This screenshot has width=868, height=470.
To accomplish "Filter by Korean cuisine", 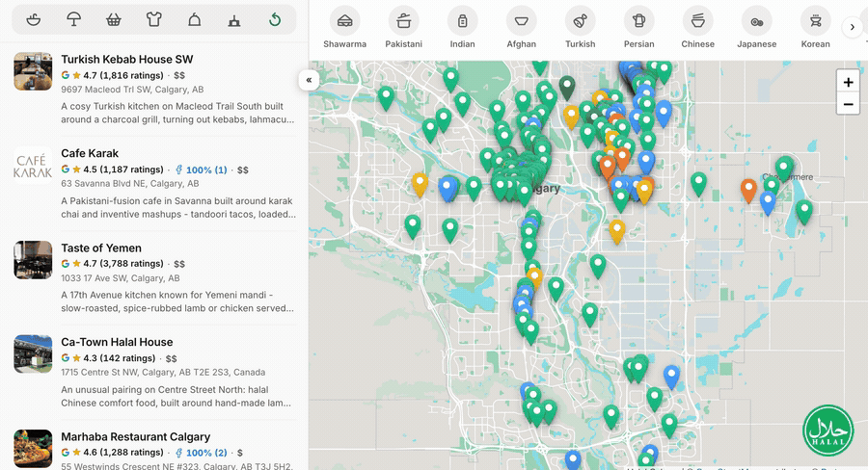I will point(815,28).
